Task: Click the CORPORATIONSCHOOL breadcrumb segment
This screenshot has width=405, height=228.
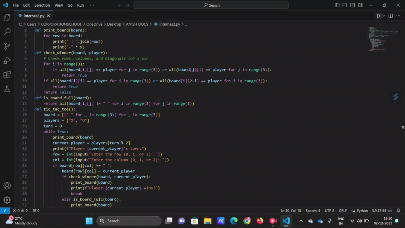Action: coord(61,24)
